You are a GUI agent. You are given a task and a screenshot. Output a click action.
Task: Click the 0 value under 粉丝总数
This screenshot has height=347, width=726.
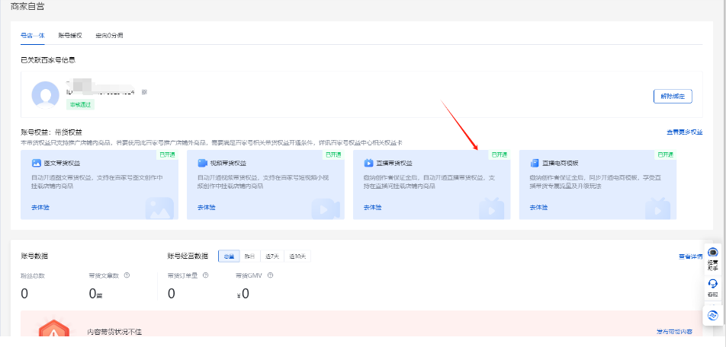[x=24, y=294]
